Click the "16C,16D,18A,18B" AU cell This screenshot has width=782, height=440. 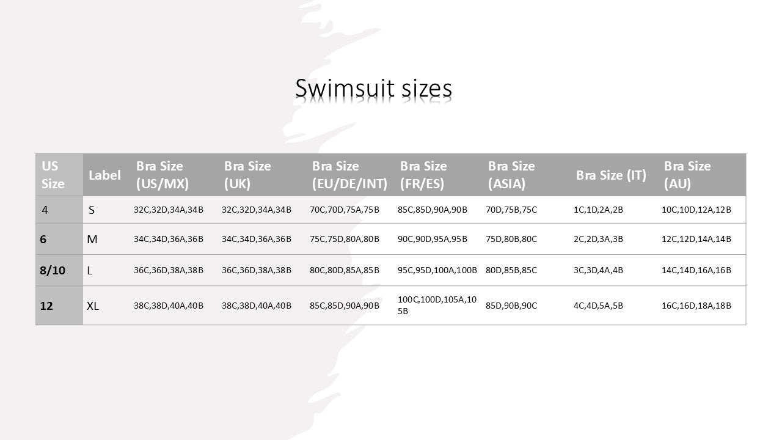click(x=696, y=306)
